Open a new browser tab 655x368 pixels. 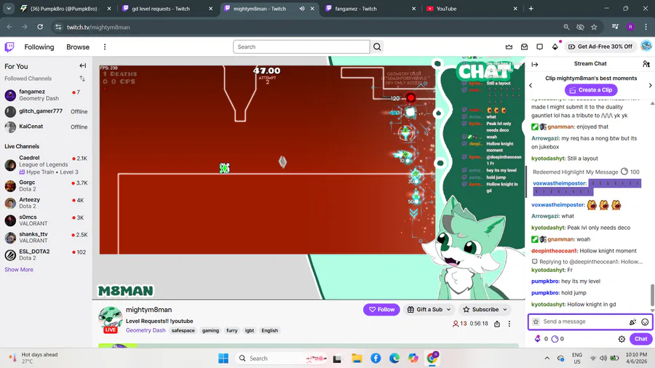[531, 8]
